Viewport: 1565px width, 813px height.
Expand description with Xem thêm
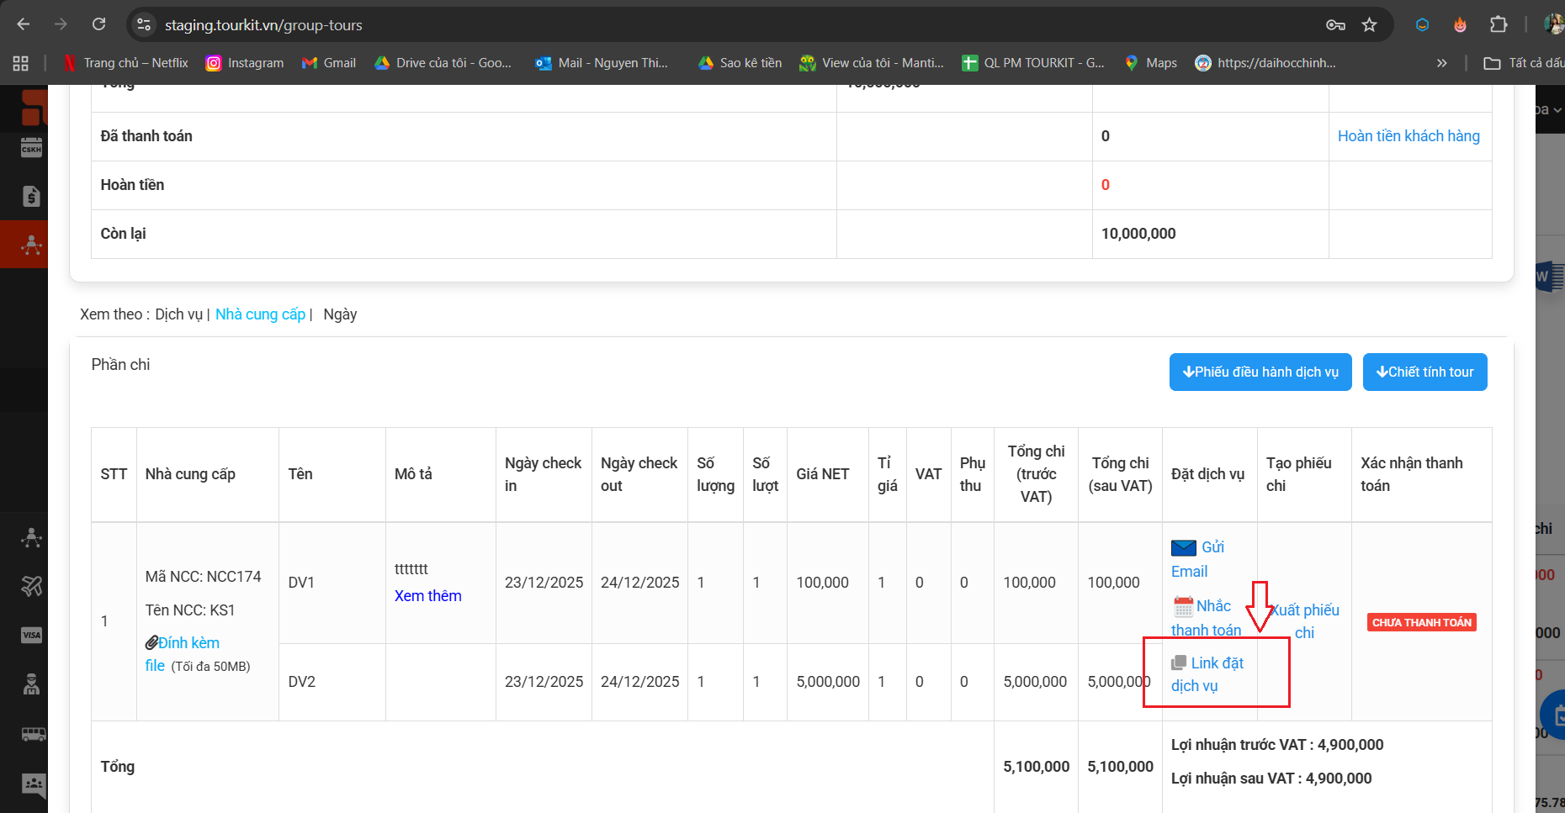[x=427, y=596]
